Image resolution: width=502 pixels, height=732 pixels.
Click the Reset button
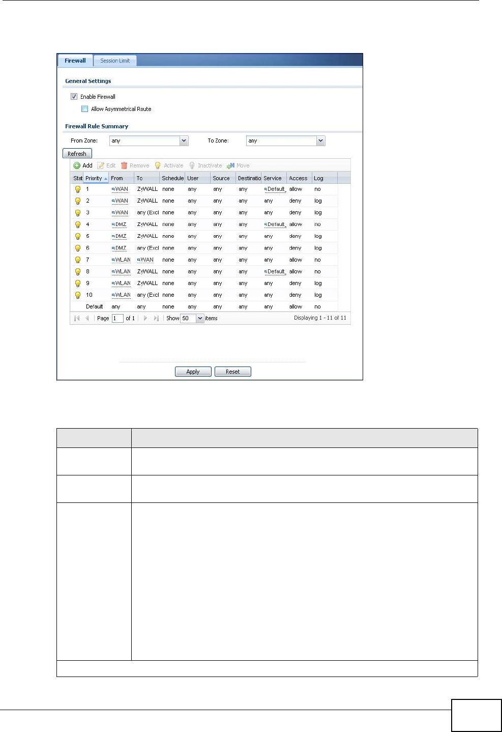tap(233, 372)
